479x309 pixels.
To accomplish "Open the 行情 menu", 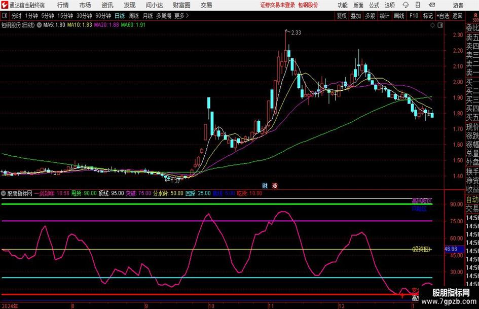I will (x=63, y=5).
